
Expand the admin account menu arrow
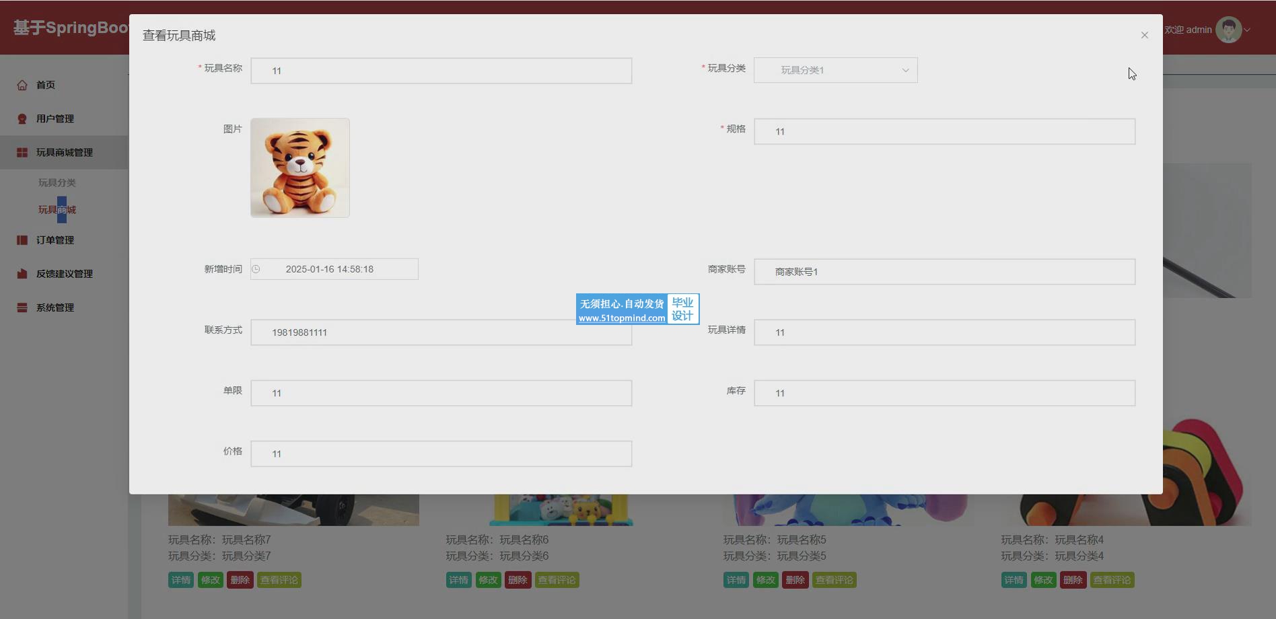[1247, 30]
